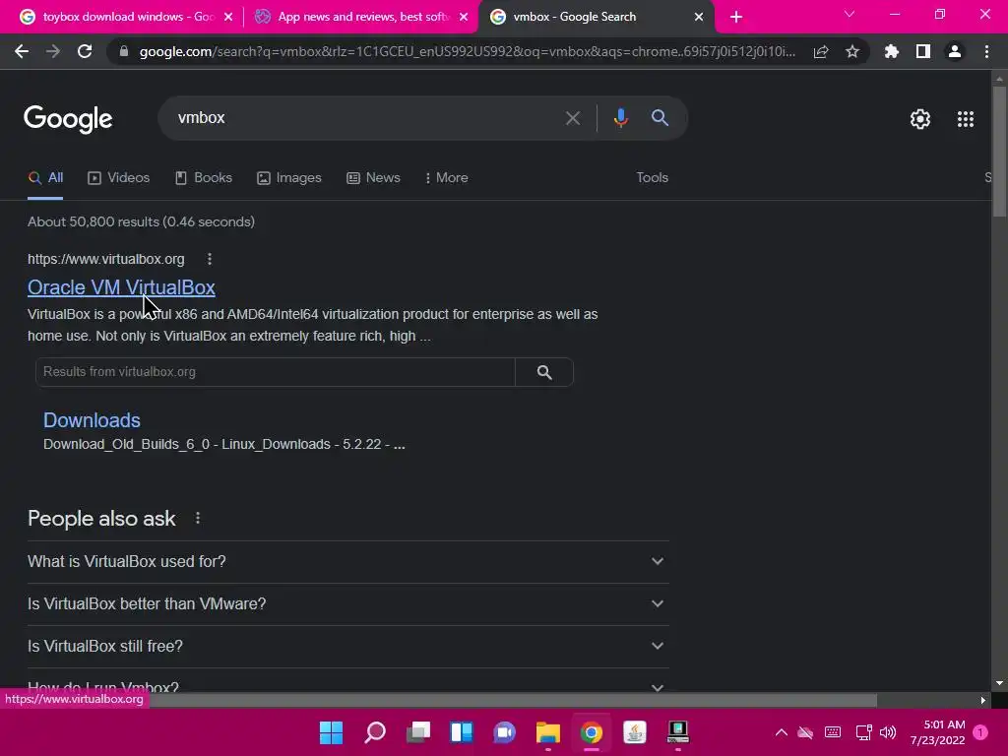Open the tab search dropdown
Viewport: 1008px width, 756px height.
click(x=850, y=14)
